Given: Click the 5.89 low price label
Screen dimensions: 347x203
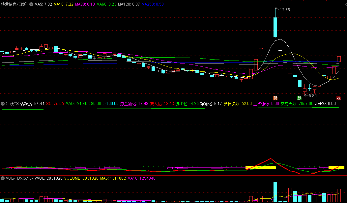Looking at the screenshot, I should coord(312,96).
